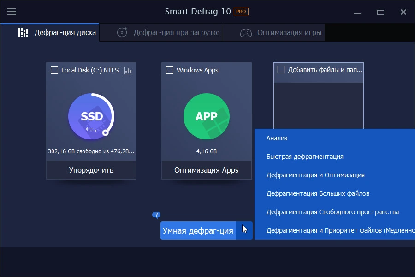The height and width of the screenshot is (277, 415).
Task: Tick the Windows Apps checkbox
Action: 170,70
